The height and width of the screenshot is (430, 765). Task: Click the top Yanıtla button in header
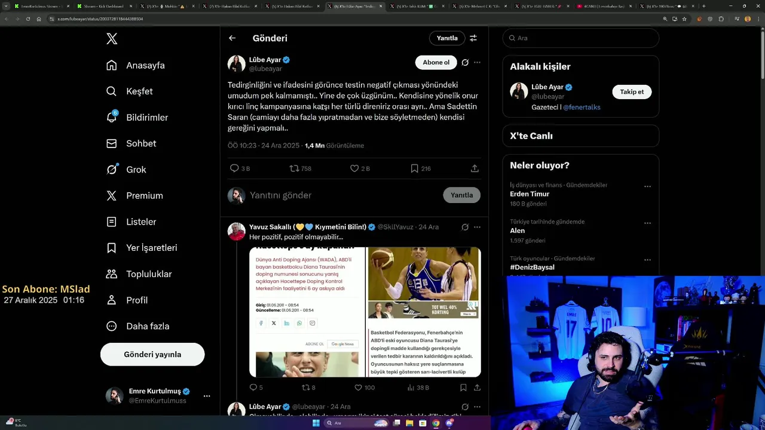click(x=447, y=38)
